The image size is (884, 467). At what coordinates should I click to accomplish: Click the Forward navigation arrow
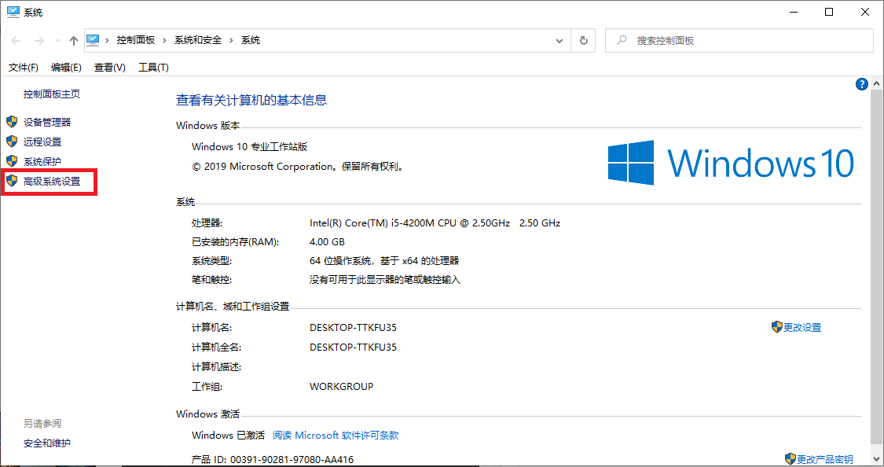(39, 41)
